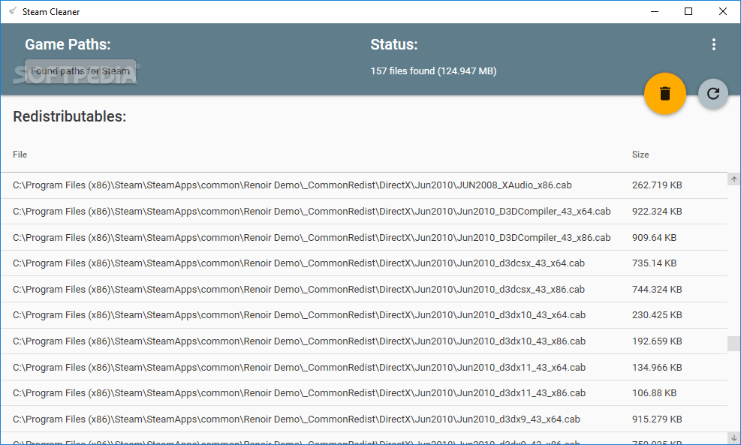Click the File column header
Screen dimensions: 741x445
(x=20, y=155)
